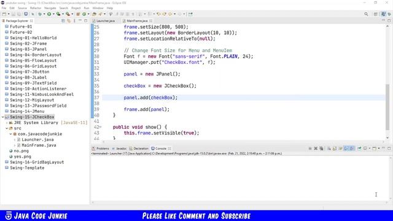
Task: Open the New file dropdown arrow
Action: (9, 14)
